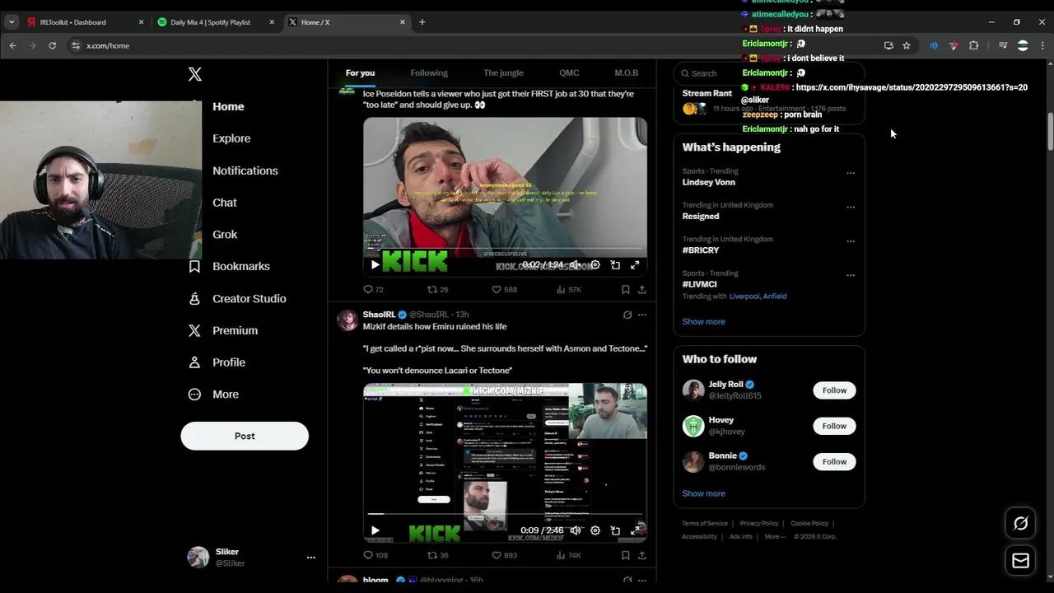
Task: Show more under Who to follow
Action: click(x=703, y=493)
